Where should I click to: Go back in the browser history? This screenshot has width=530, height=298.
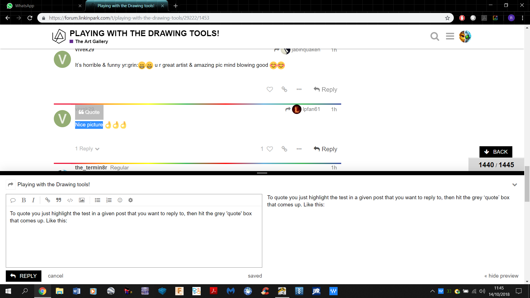point(8,18)
